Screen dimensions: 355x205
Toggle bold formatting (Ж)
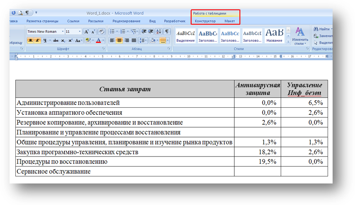(x=30, y=41)
